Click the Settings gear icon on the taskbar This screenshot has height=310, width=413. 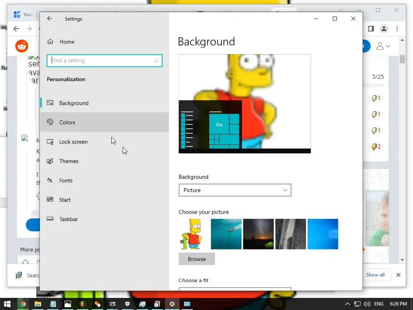point(172,304)
